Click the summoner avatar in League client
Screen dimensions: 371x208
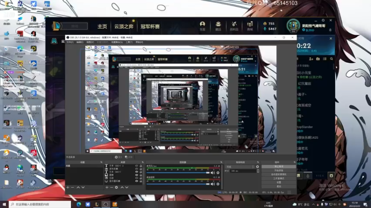tap(293, 25)
